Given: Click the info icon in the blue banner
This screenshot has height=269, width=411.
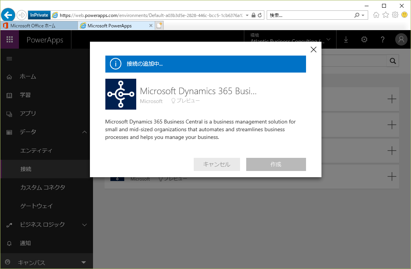Looking at the screenshot, I should tap(116, 64).
